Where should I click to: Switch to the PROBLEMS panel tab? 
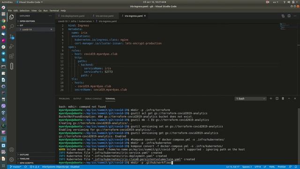tap(64, 99)
